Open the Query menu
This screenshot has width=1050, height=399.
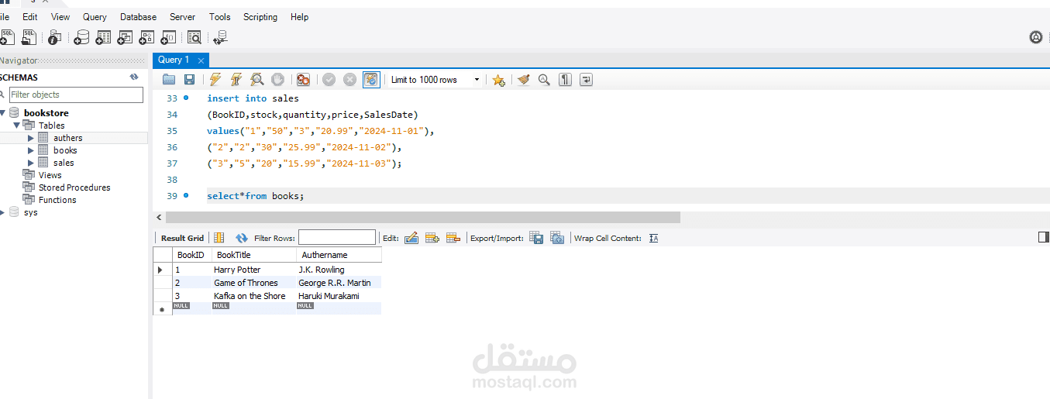click(x=95, y=17)
